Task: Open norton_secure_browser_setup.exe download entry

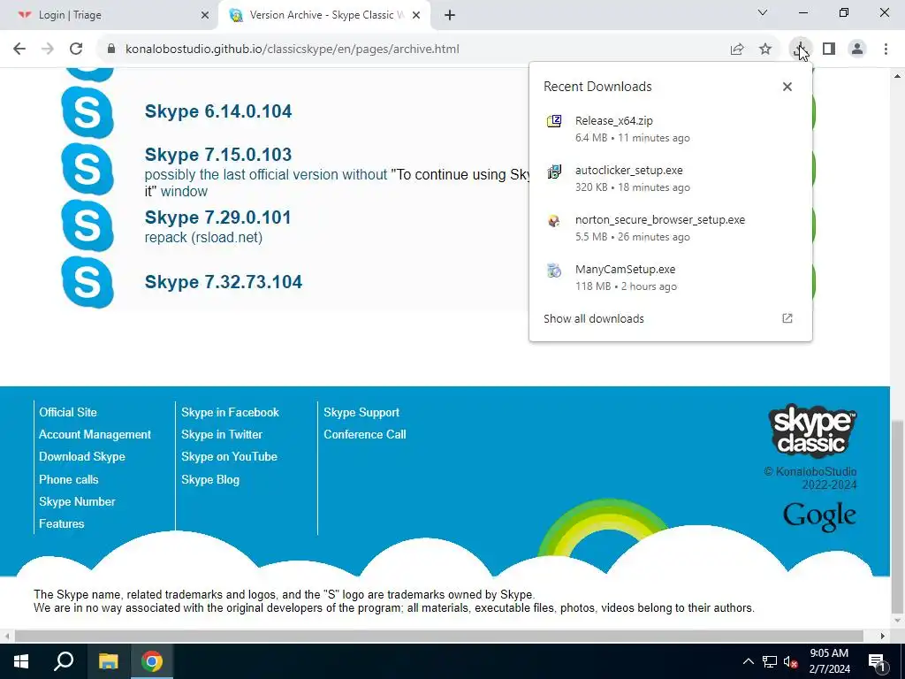Action: (x=670, y=228)
